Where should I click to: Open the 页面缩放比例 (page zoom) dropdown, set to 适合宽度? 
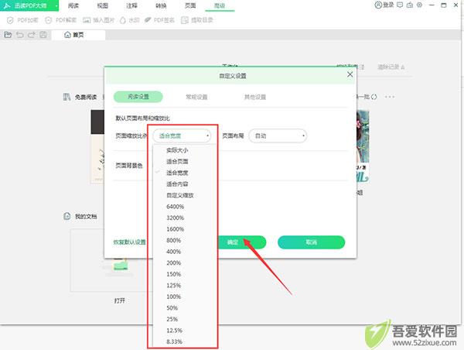(x=182, y=136)
